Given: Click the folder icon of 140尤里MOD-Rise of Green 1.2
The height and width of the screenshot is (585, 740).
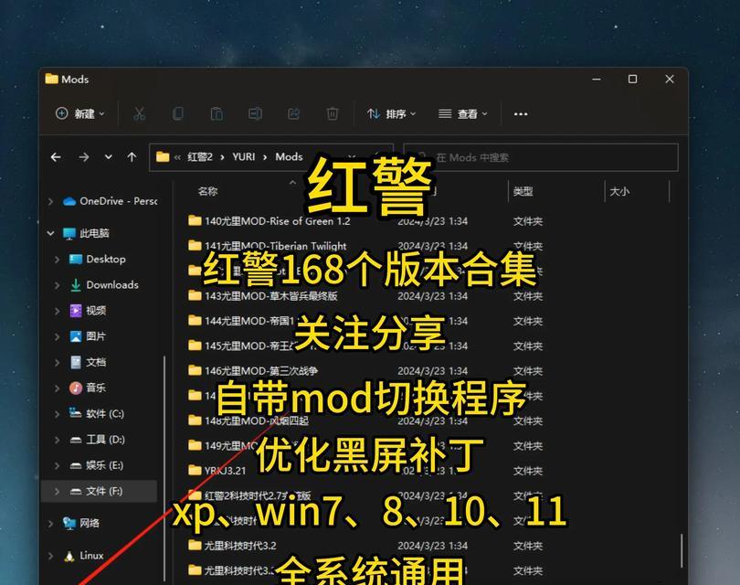Looking at the screenshot, I should [195, 220].
